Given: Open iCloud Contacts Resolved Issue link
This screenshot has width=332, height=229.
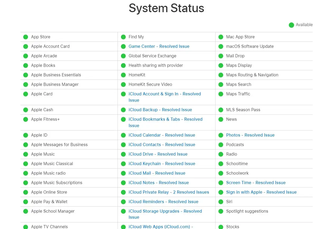Looking at the screenshot, I should (x=162, y=144).
